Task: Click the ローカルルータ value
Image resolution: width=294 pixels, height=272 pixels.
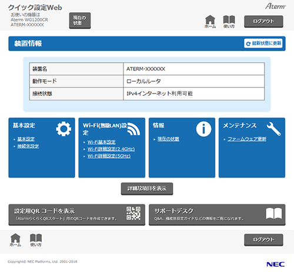Action: click(x=143, y=81)
